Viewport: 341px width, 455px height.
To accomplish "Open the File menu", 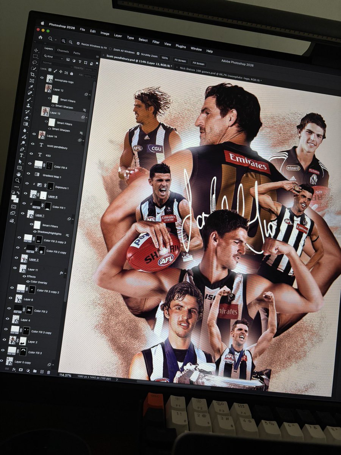I will click(82, 30).
